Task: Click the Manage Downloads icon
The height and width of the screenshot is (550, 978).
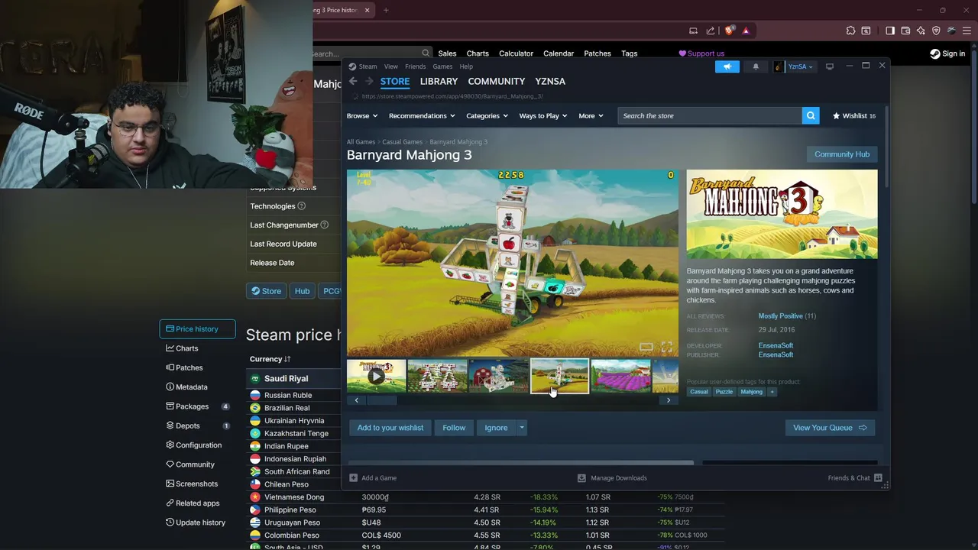Action: (x=581, y=477)
